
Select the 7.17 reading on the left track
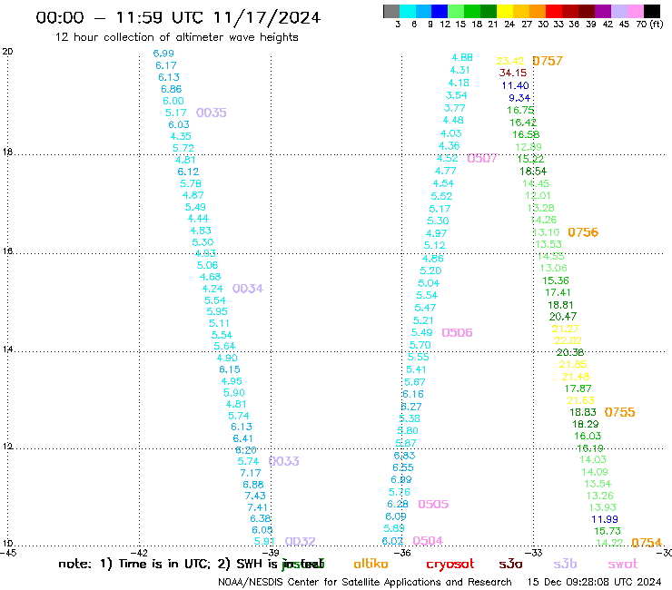(x=251, y=473)
